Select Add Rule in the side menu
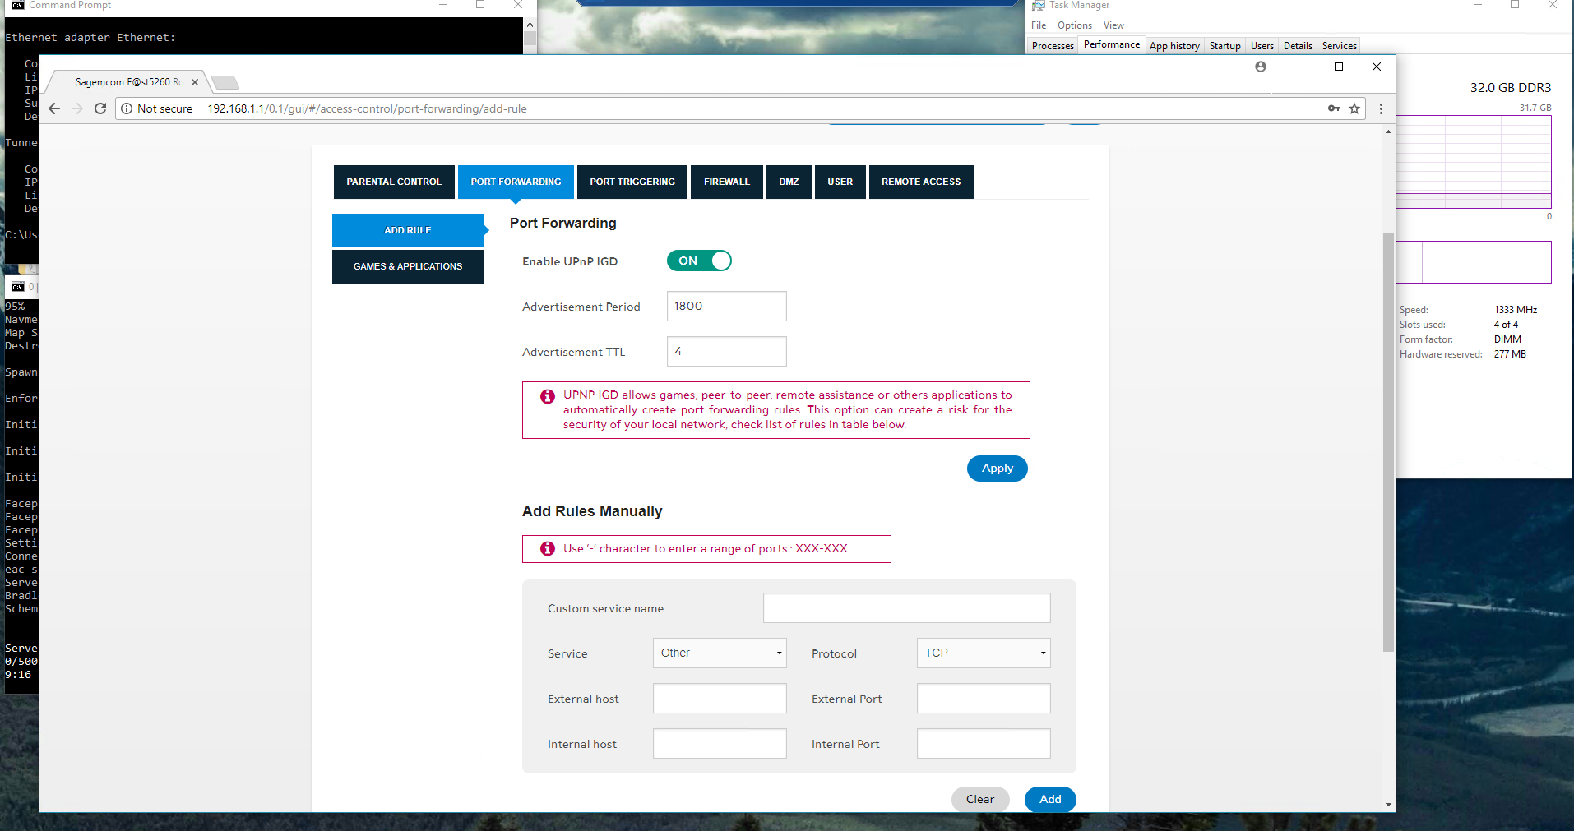The image size is (1574, 831). click(x=408, y=230)
